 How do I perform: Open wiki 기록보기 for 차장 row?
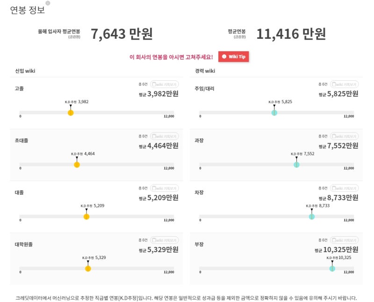coord(344,188)
